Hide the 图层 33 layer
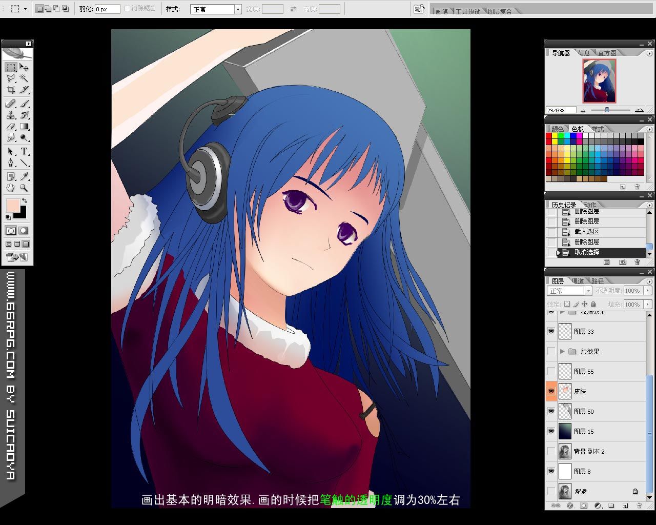Screen dimensions: 656x525 point(551,331)
